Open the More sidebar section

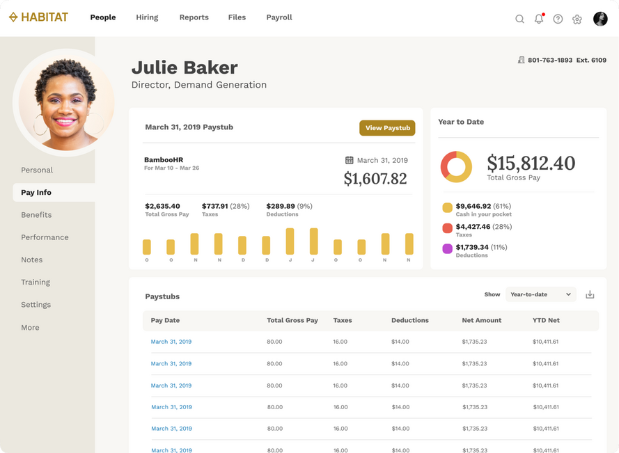coord(30,327)
